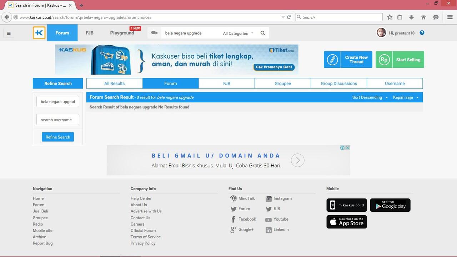Click the Kaskus logo icon
The height and width of the screenshot is (257, 457).
coord(39,33)
